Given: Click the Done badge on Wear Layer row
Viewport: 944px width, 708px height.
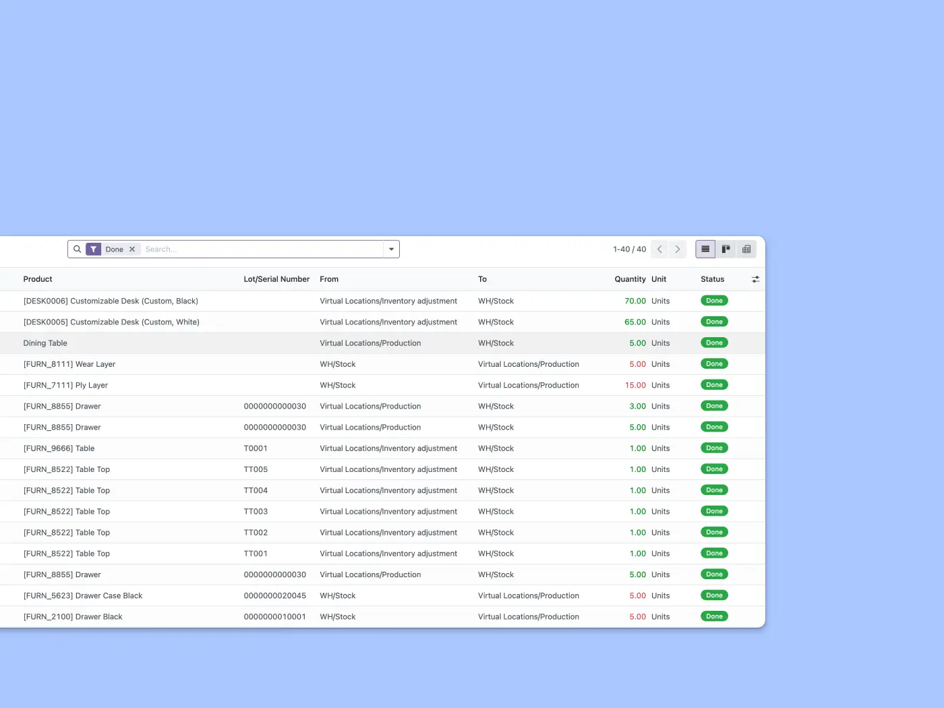Looking at the screenshot, I should (x=713, y=363).
